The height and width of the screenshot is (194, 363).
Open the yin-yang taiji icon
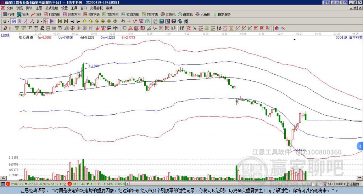(x=277, y=28)
